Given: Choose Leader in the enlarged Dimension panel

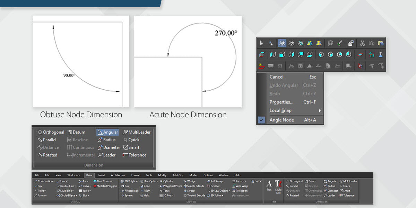Looking at the screenshot, I should pyautogui.click(x=106, y=155).
